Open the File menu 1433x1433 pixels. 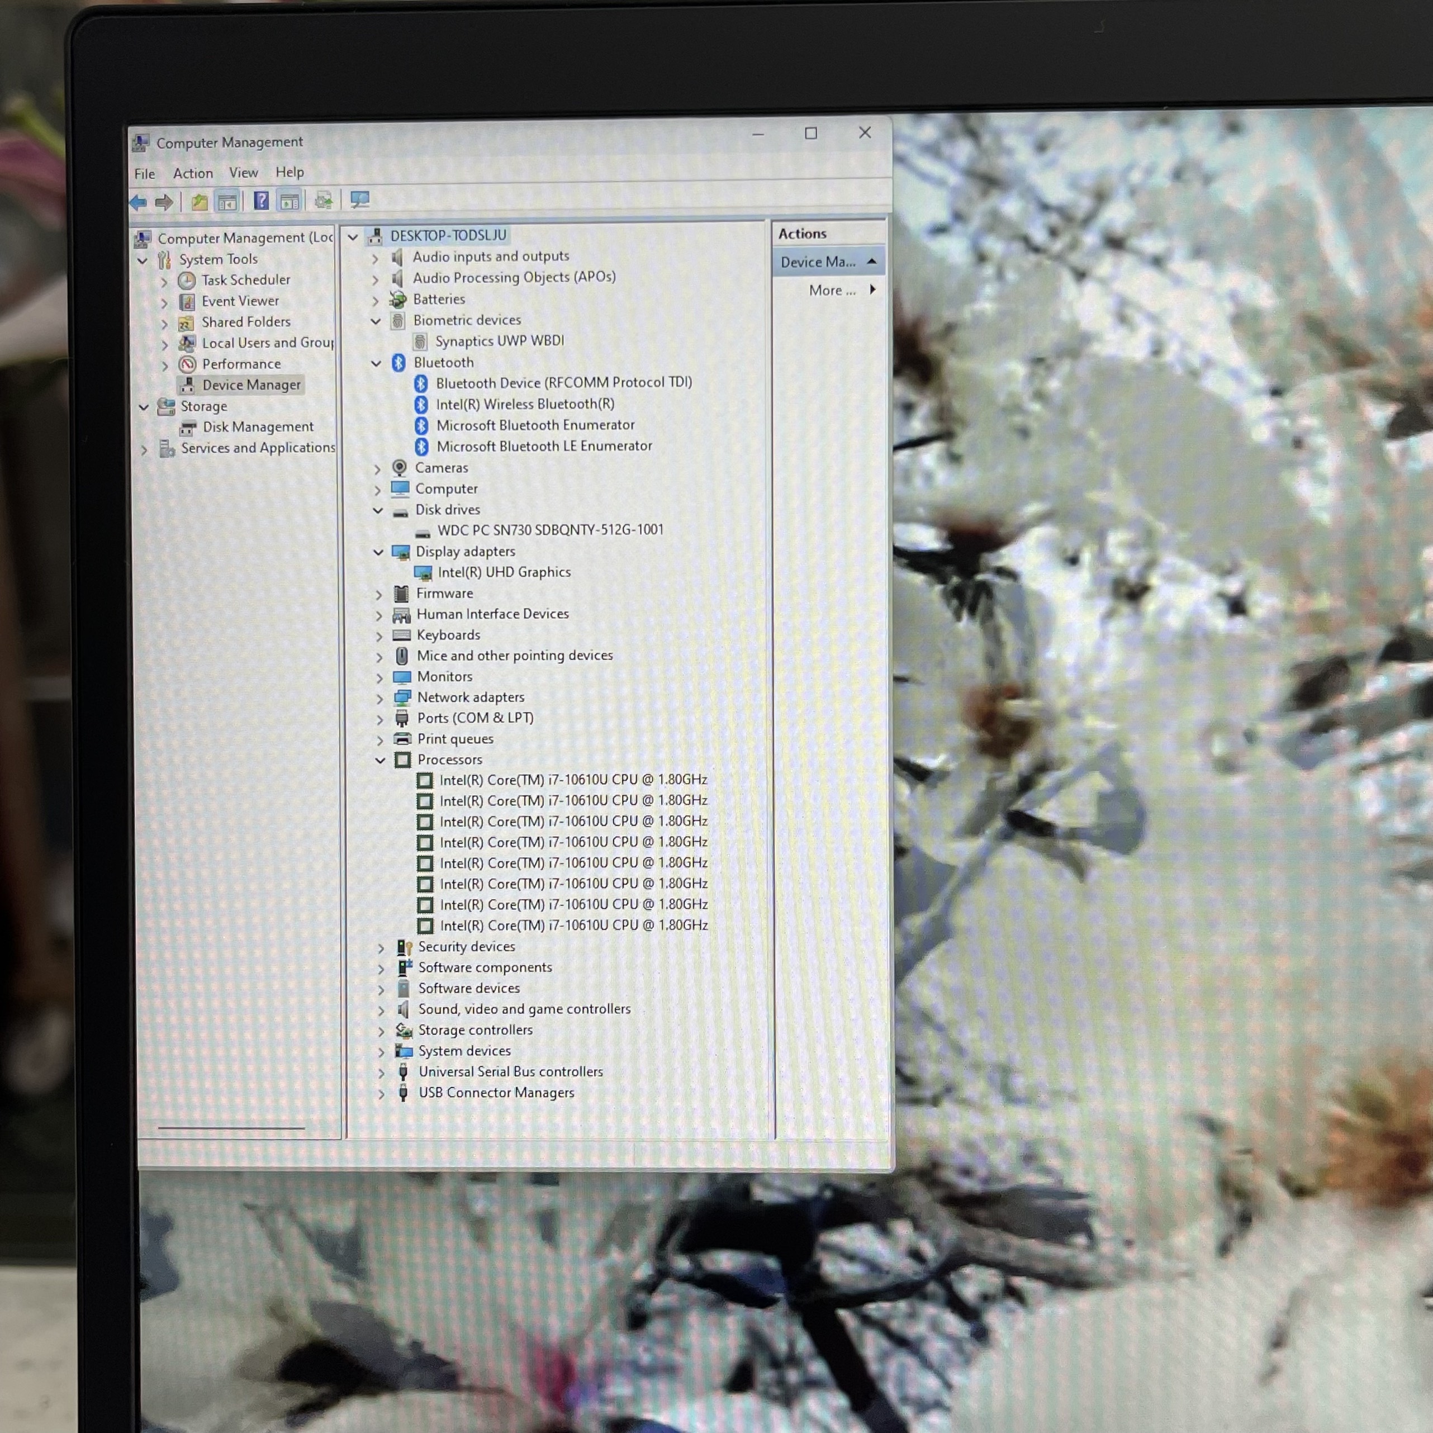pos(145,174)
